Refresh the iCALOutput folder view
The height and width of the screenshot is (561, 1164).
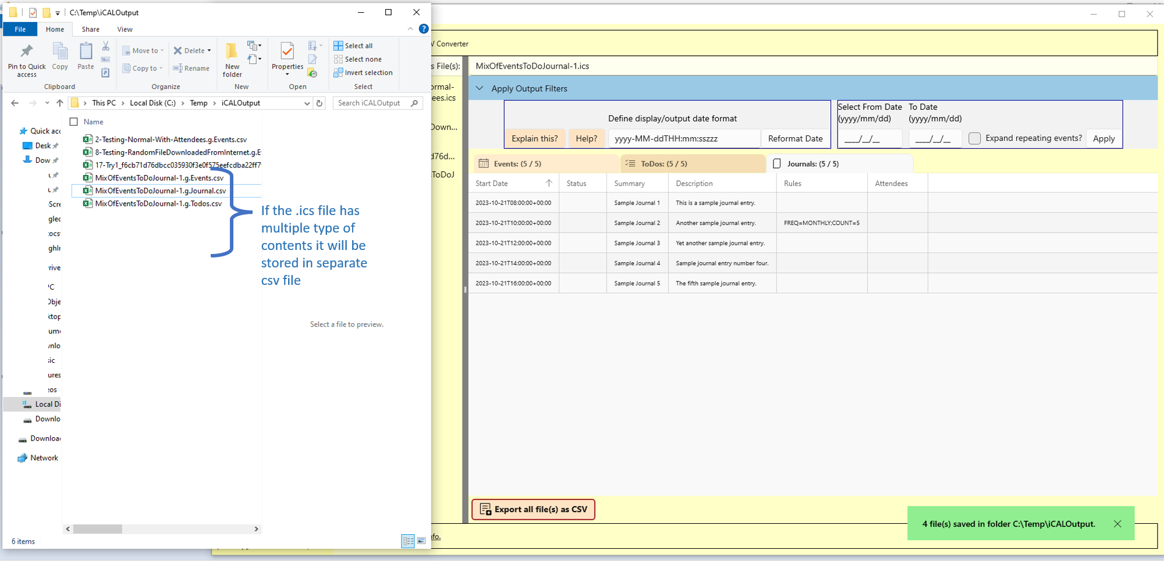click(x=320, y=103)
